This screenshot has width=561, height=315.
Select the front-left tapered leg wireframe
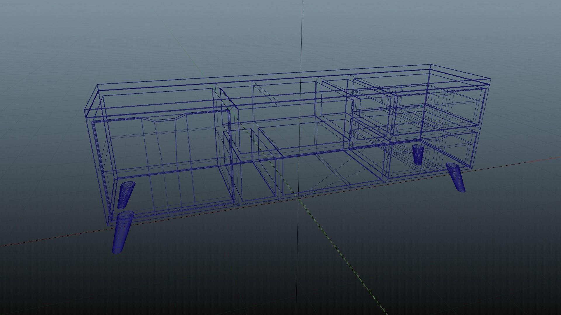coord(123,232)
